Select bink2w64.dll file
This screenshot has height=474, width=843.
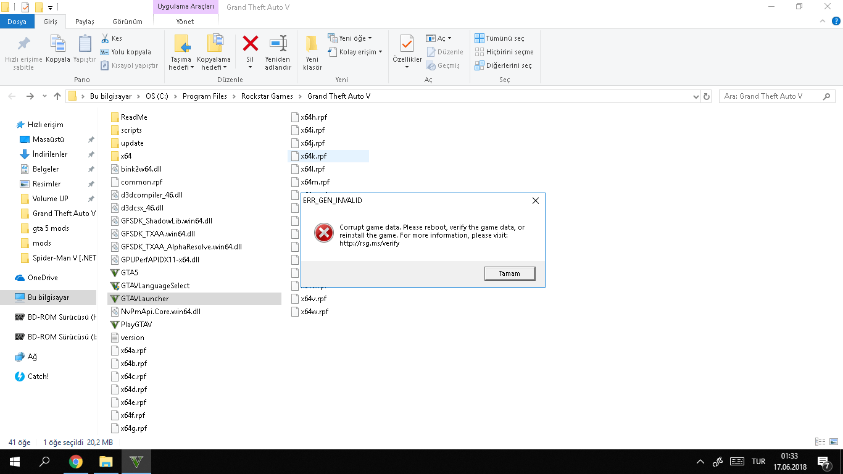pyautogui.click(x=141, y=169)
